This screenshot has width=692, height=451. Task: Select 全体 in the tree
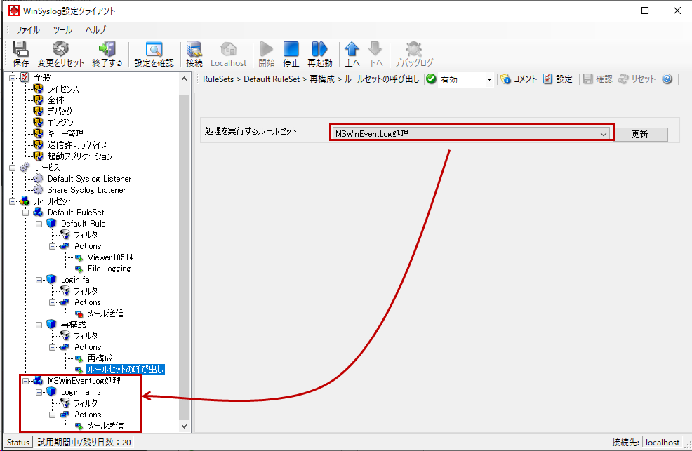[55, 100]
